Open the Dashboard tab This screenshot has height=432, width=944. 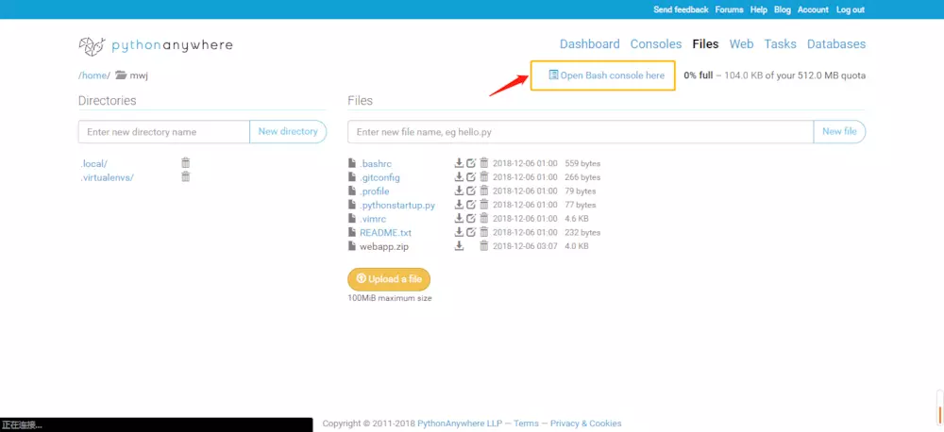pos(589,44)
